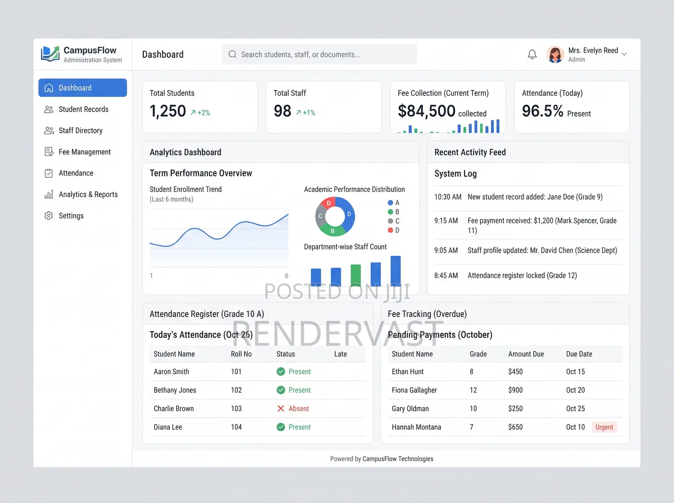
Task: Click the green check icon for Aaron Smith
Action: coord(281,372)
